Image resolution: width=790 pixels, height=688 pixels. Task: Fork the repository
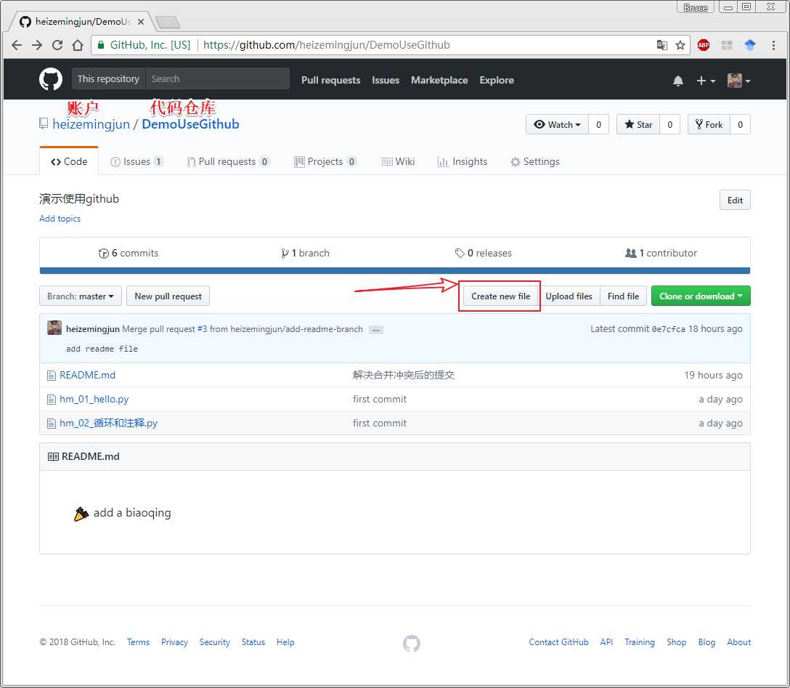coord(709,124)
